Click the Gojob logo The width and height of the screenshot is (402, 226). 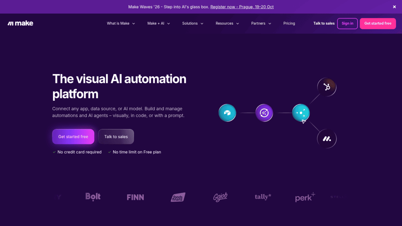point(220,197)
